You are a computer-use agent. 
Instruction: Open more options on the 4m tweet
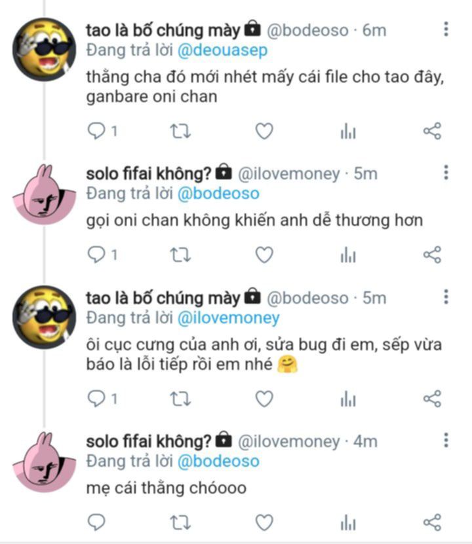pos(446,440)
